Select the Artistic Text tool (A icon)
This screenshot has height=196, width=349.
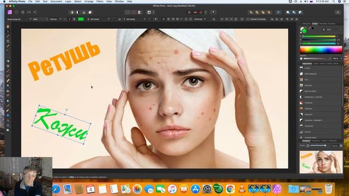click(8, 121)
